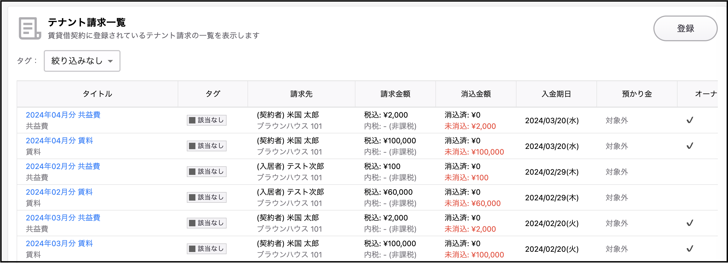Click 対象外 in 2024年02月分 賃料 row
728x263 pixels.
coord(617,198)
